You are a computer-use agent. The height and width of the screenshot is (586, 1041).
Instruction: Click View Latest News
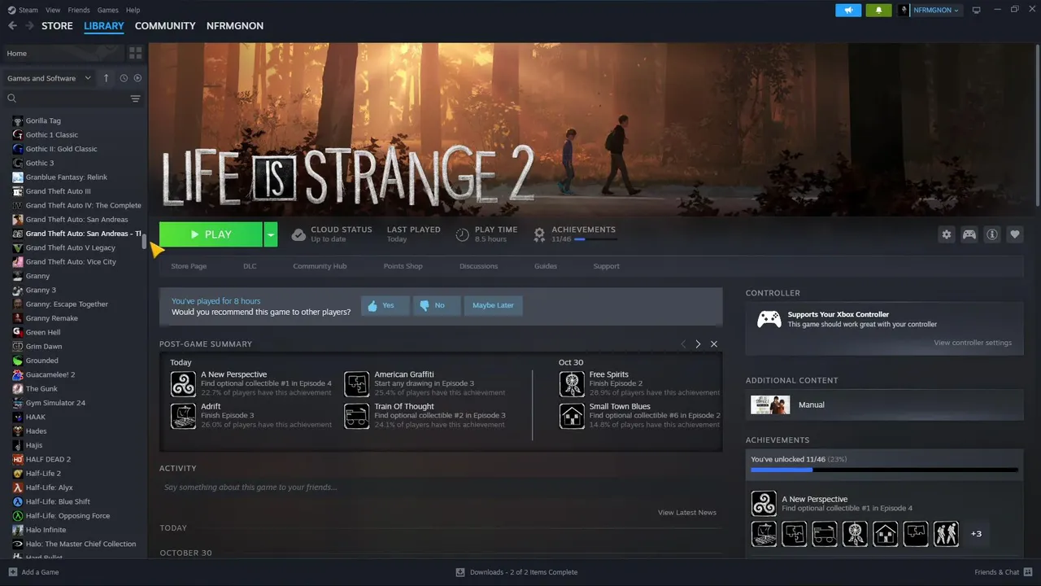pos(687,513)
